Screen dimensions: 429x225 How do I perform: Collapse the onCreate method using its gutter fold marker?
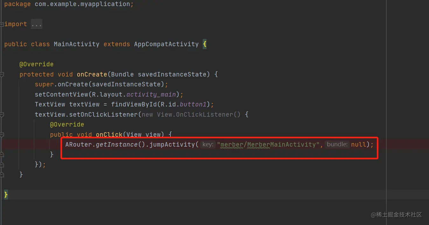2,74
